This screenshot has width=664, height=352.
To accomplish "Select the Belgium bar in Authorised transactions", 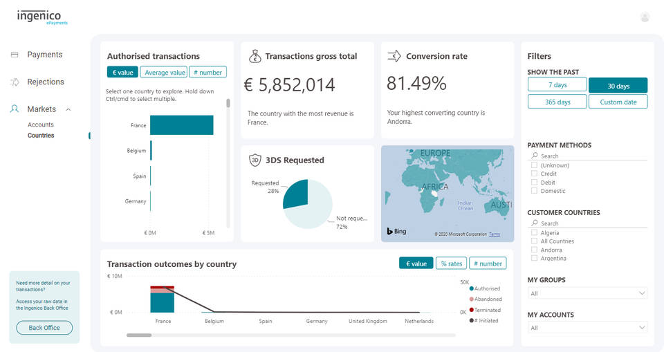I will (x=151, y=150).
